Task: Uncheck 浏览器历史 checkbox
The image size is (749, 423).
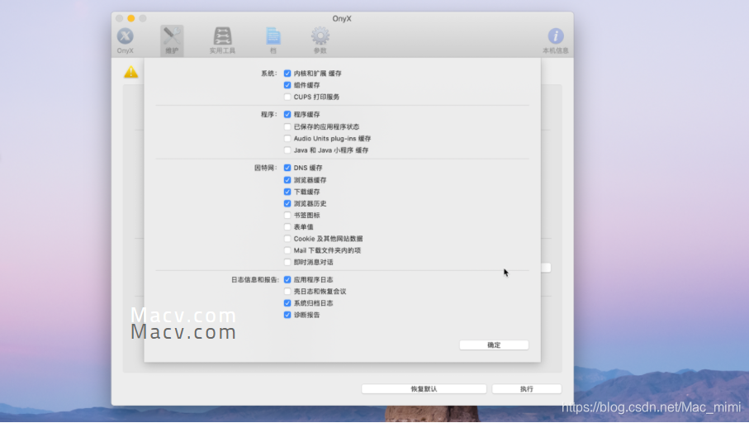Action: point(287,203)
